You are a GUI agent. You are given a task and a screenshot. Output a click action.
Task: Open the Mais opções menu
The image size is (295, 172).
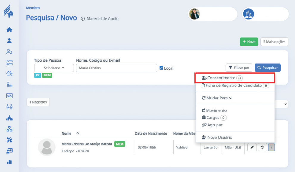[x=274, y=42]
